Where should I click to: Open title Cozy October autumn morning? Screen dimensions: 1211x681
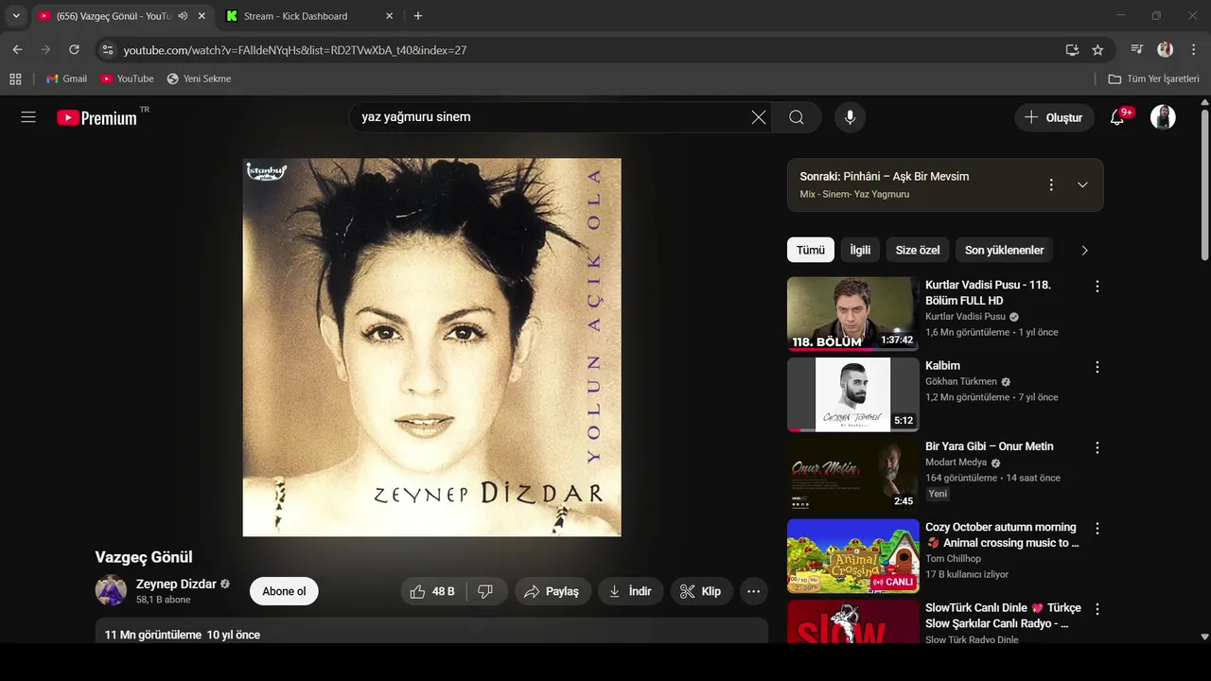(1002, 534)
